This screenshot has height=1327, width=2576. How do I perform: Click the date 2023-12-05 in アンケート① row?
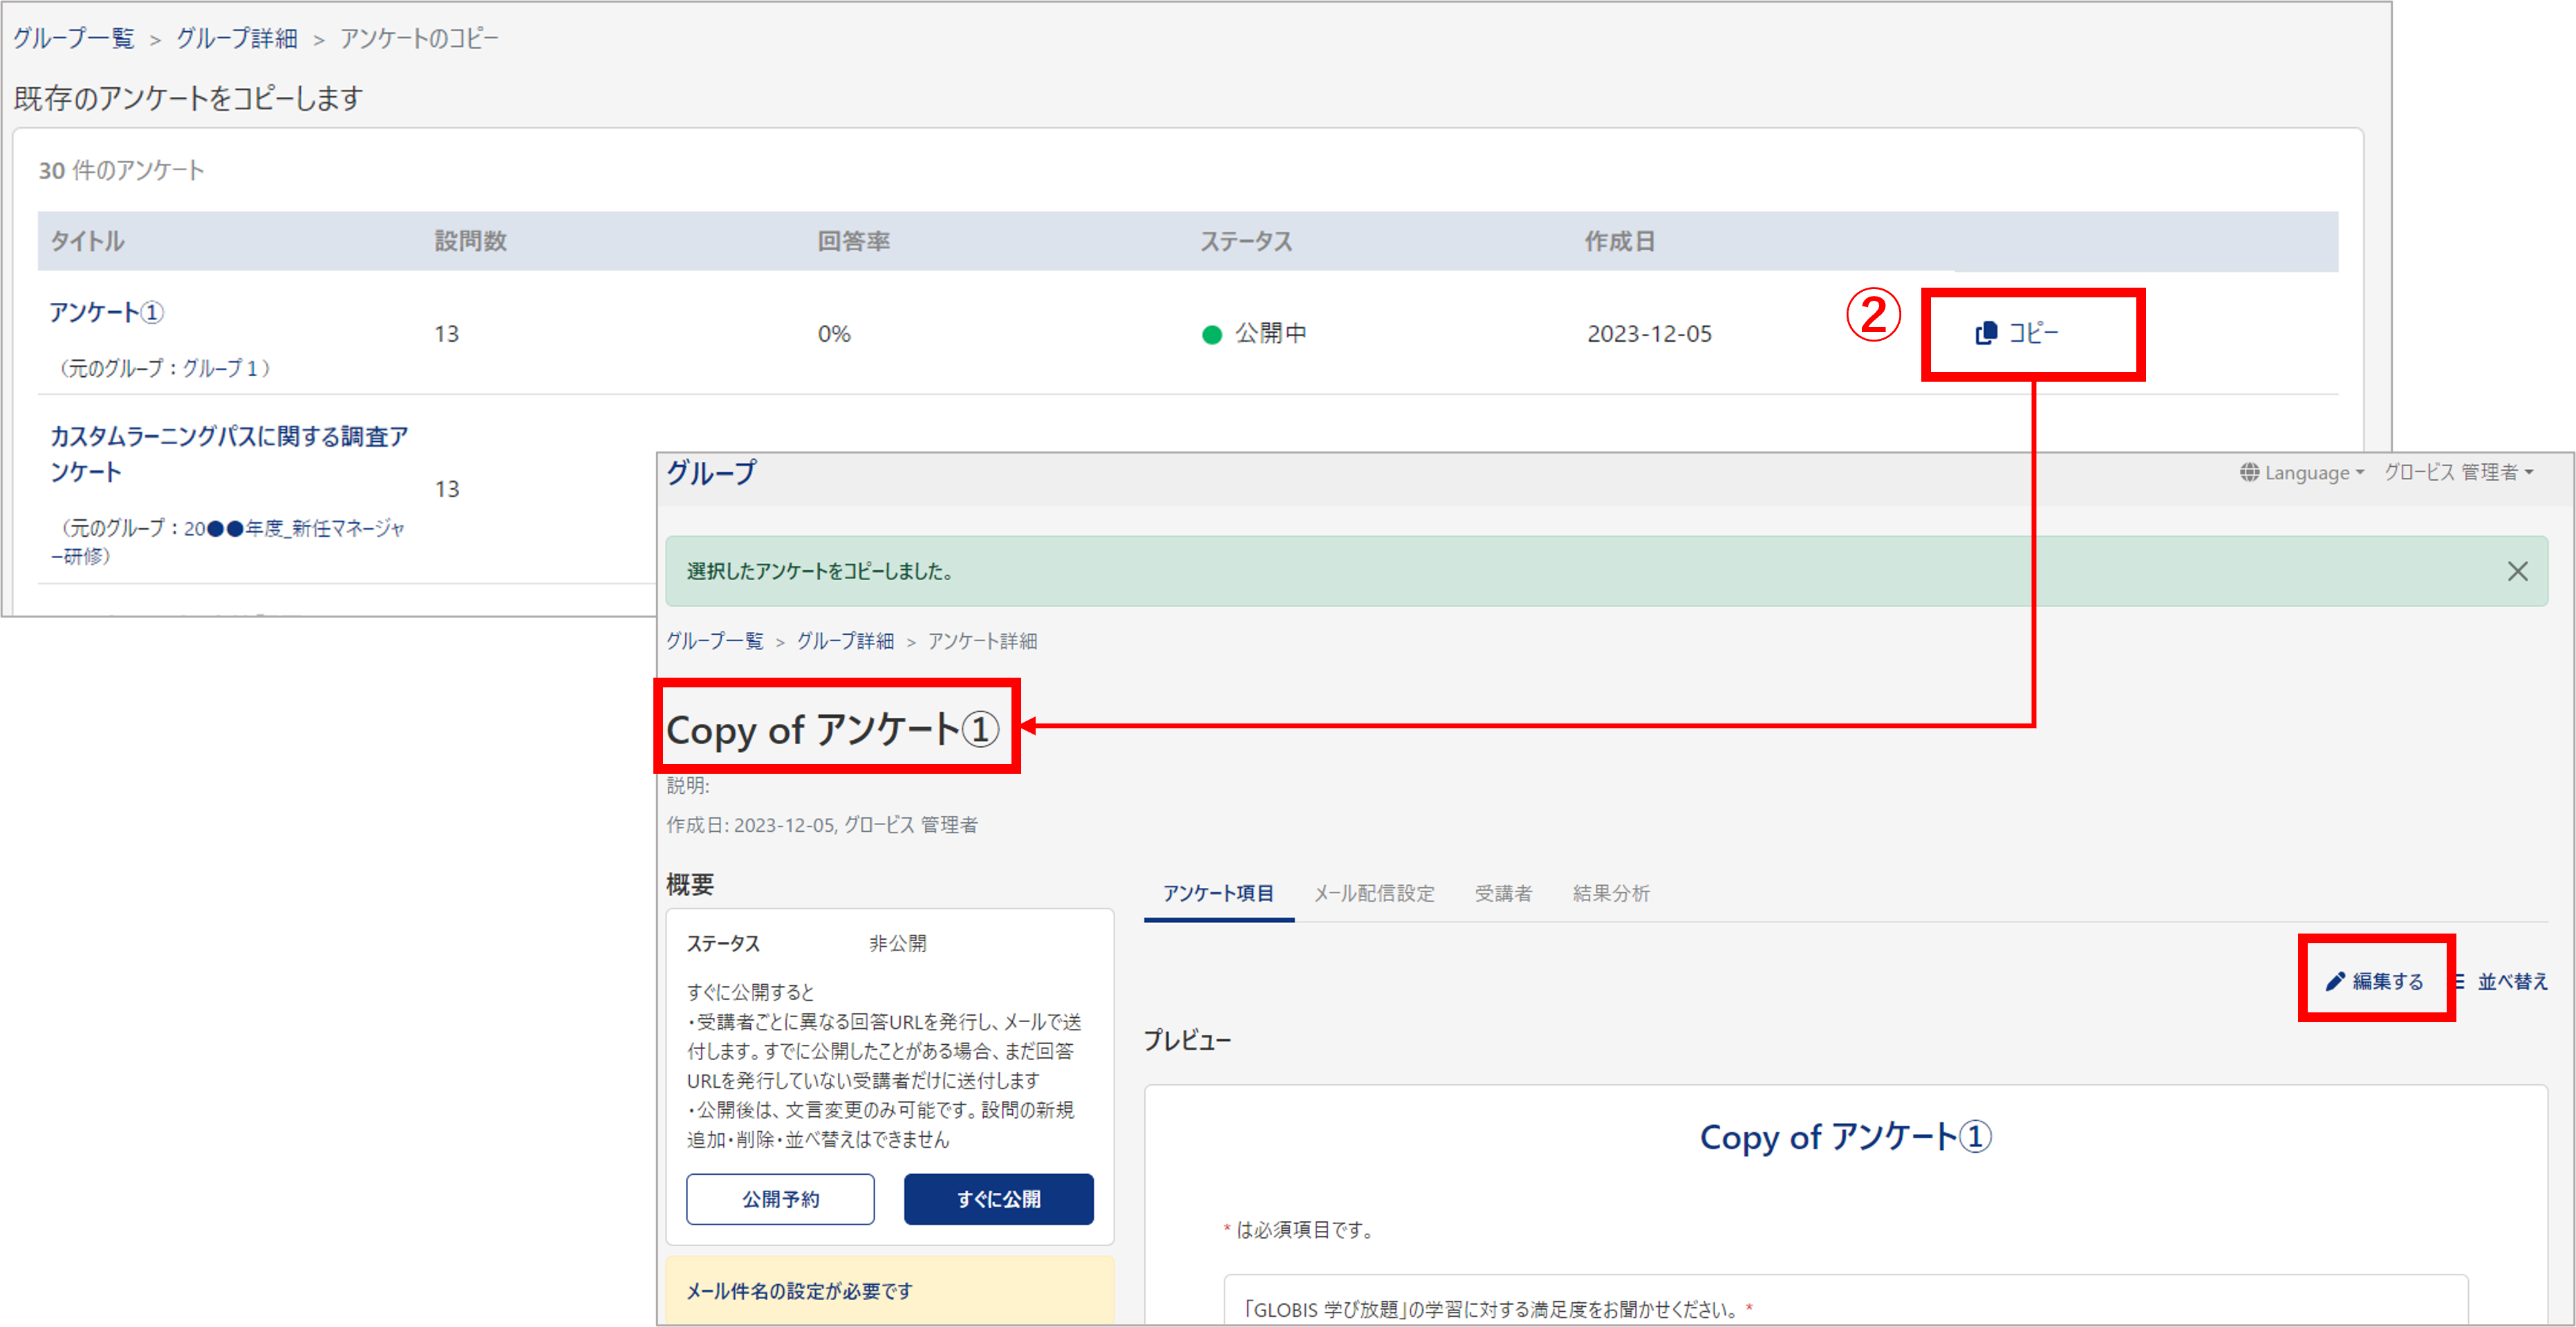(1649, 334)
